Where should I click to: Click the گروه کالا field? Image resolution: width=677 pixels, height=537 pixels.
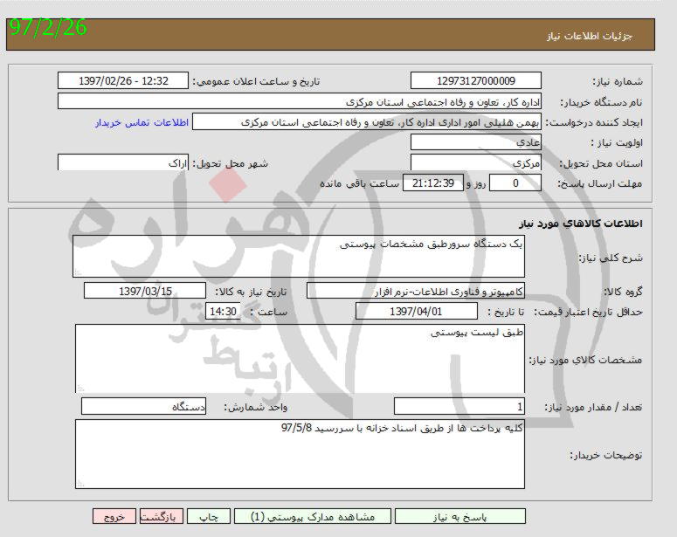pyautogui.click(x=416, y=291)
